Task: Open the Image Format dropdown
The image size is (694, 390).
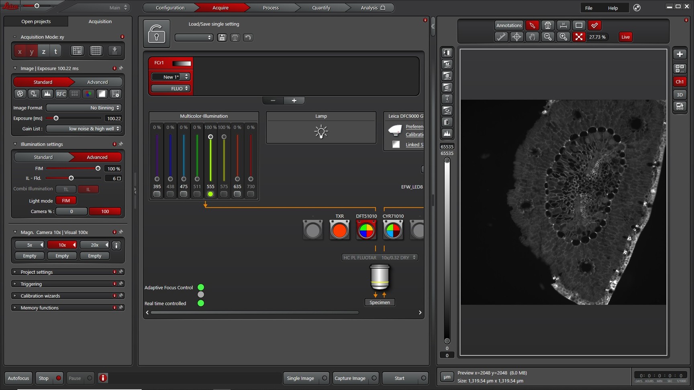Action: [x=83, y=108]
